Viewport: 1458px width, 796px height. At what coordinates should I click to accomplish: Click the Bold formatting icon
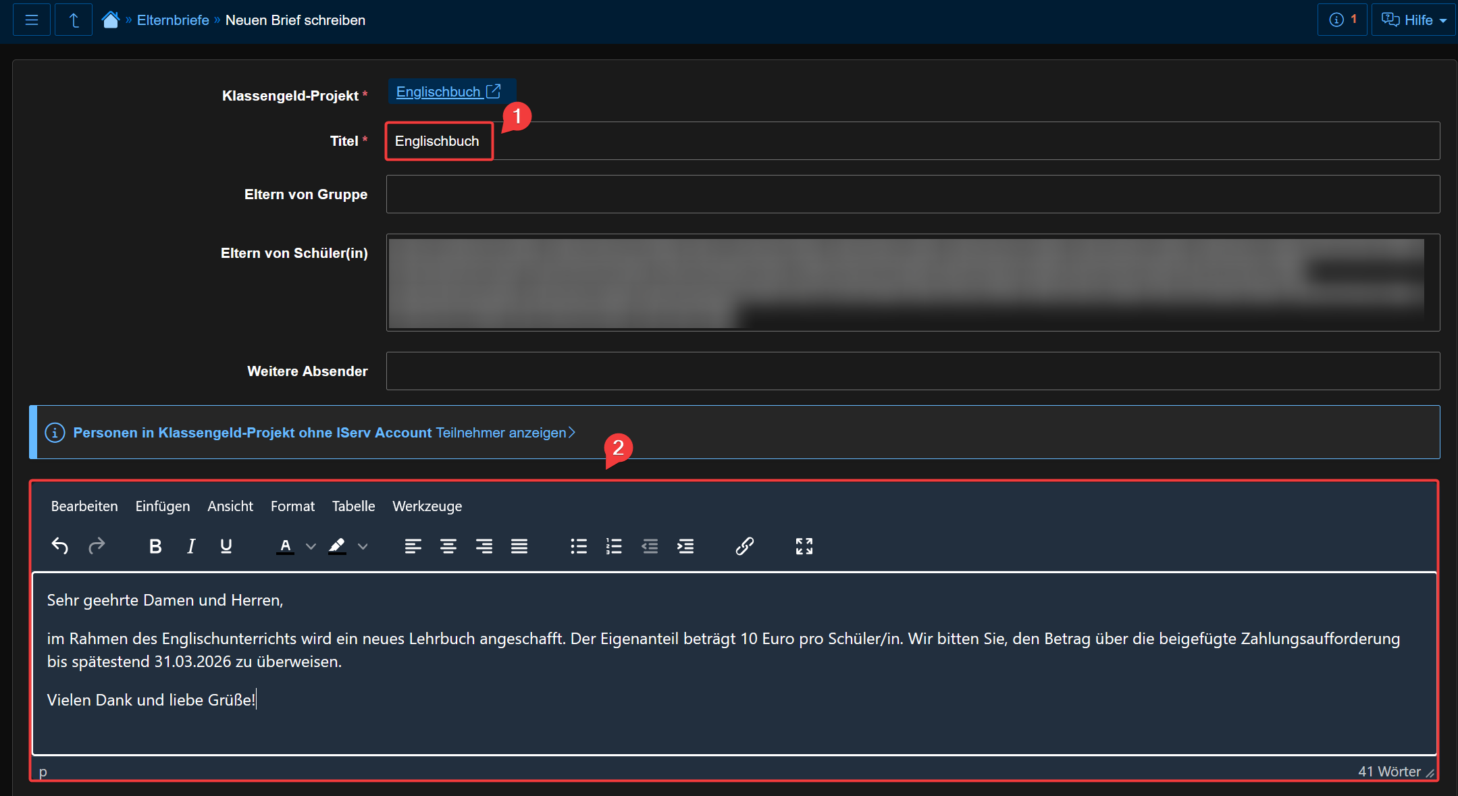pos(155,546)
